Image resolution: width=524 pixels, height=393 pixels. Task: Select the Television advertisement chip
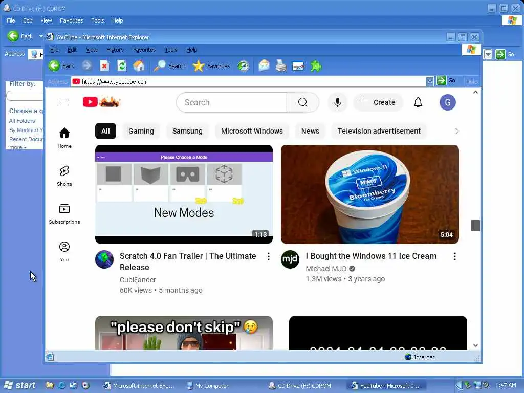click(379, 131)
